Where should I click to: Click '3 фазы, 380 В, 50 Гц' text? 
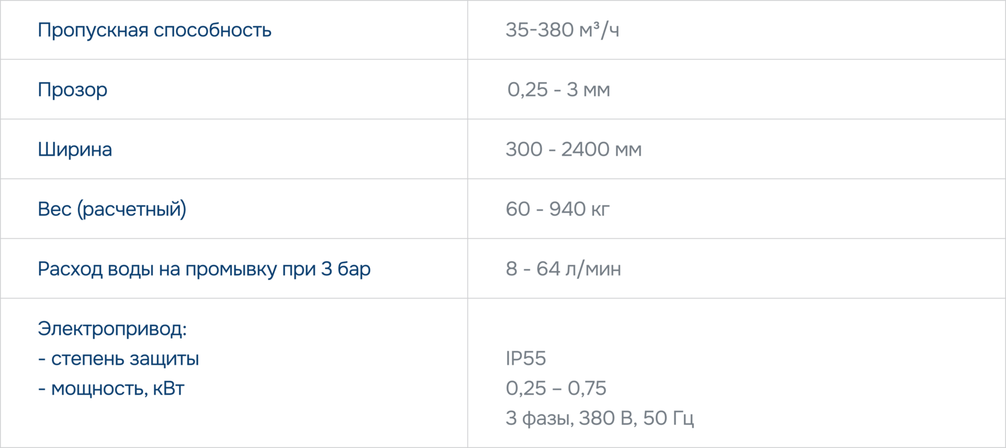point(599,418)
